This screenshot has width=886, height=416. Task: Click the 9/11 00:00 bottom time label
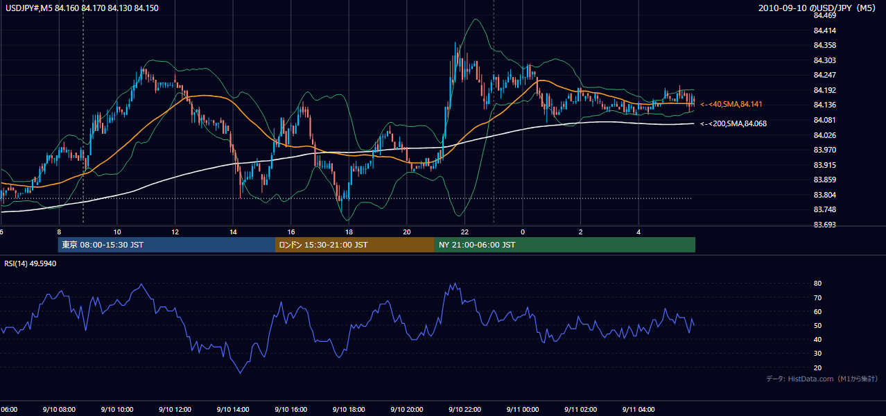tap(522, 410)
